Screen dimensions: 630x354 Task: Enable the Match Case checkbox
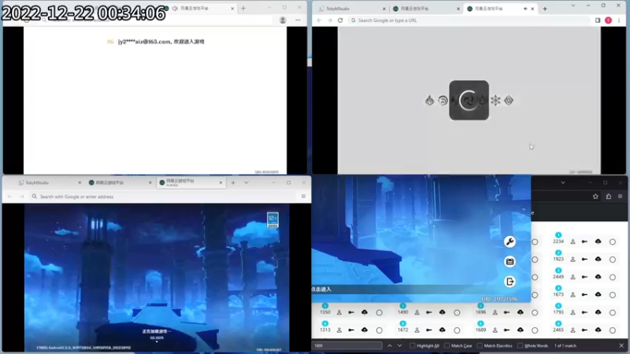click(447, 345)
